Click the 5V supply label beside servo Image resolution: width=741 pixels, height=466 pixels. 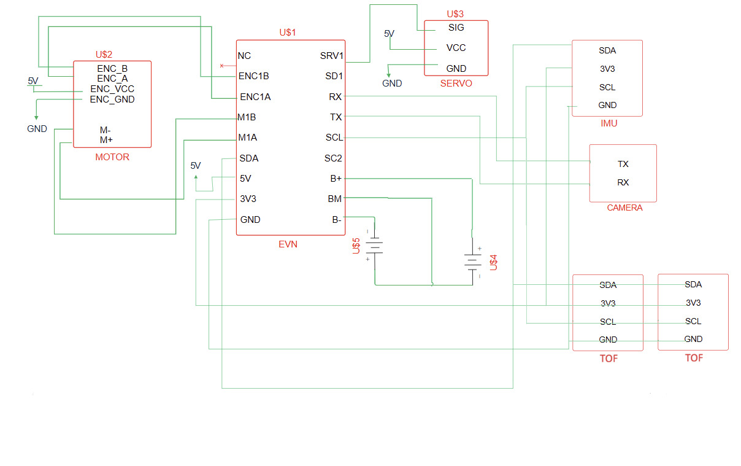click(x=390, y=34)
